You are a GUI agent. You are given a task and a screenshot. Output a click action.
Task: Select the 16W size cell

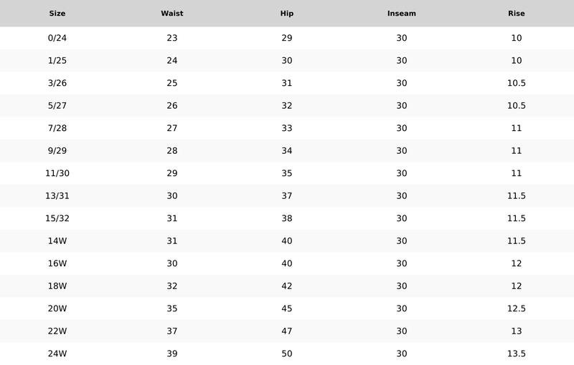[57, 263]
